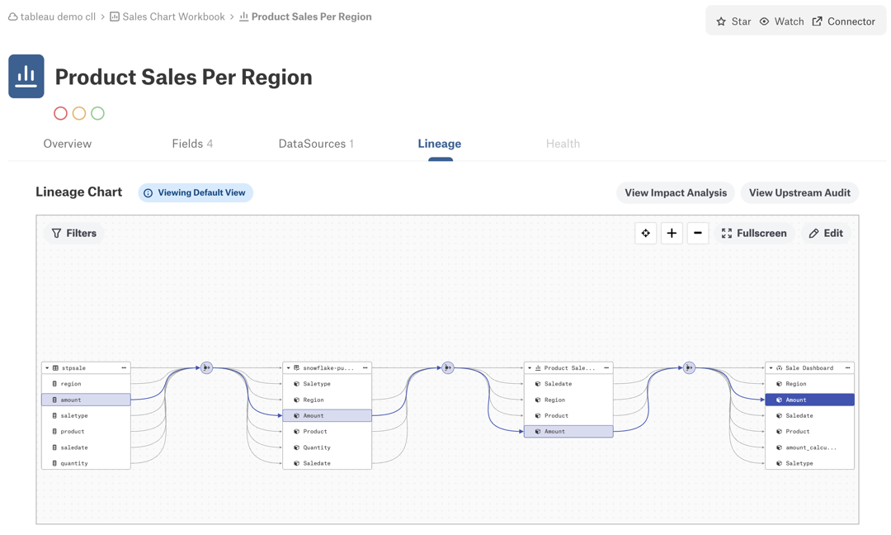The width and height of the screenshot is (891, 535).
Task: Click the transform node after snowflake-pu...
Action: coord(448,368)
